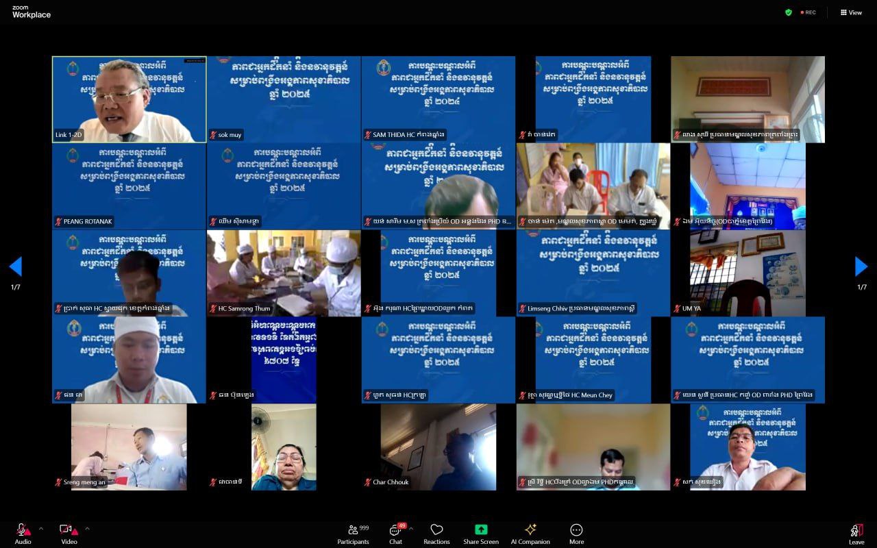Open the AI Companion
The height and width of the screenshot is (548, 877).
530,534
